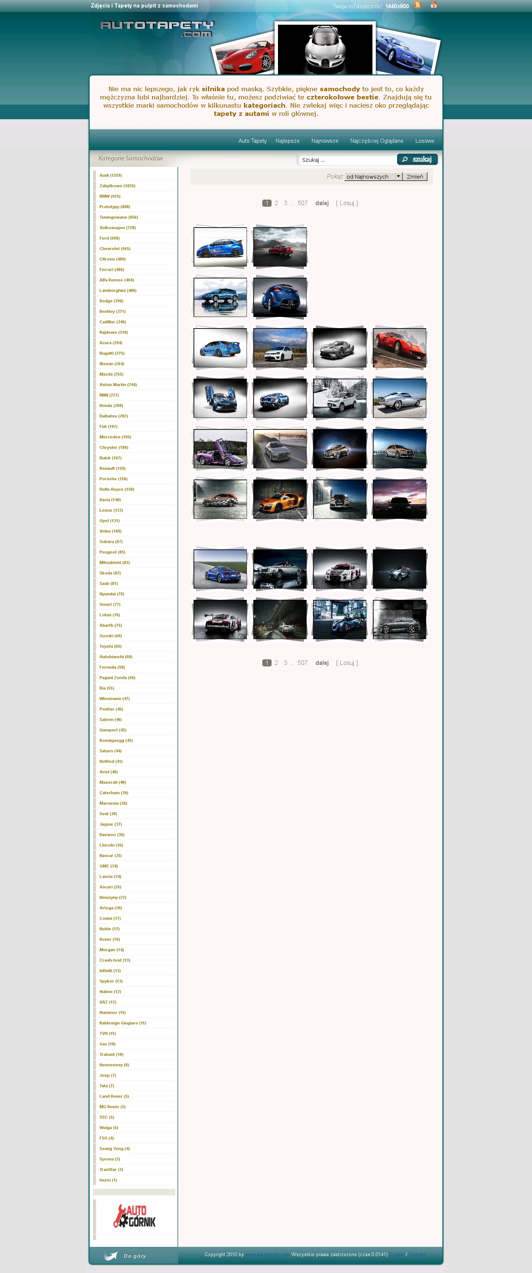Go to page 2 in top pagination
532x1273 pixels.
(276, 203)
